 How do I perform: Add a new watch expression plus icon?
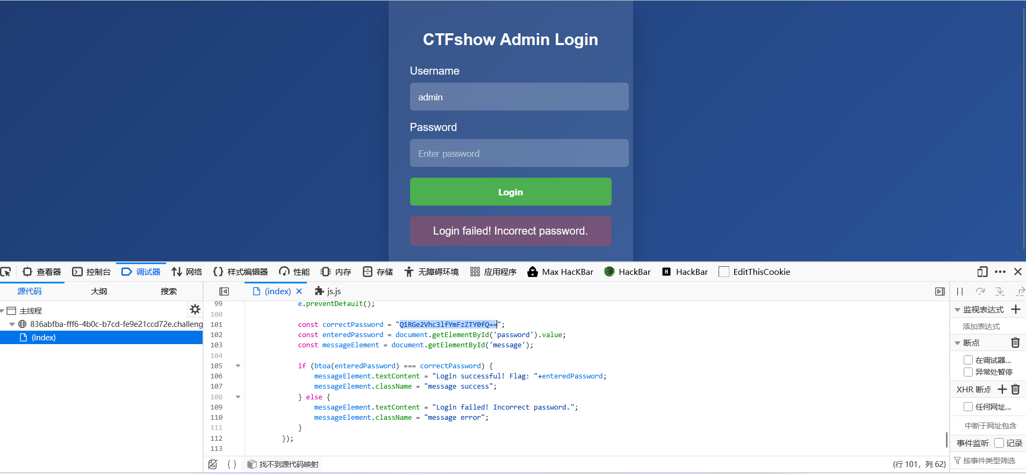tap(1016, 309)
